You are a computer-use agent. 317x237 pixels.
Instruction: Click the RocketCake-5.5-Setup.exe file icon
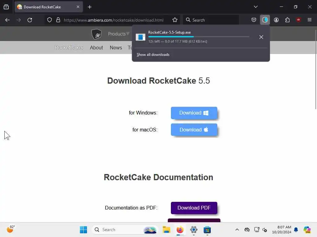point(141,37)
